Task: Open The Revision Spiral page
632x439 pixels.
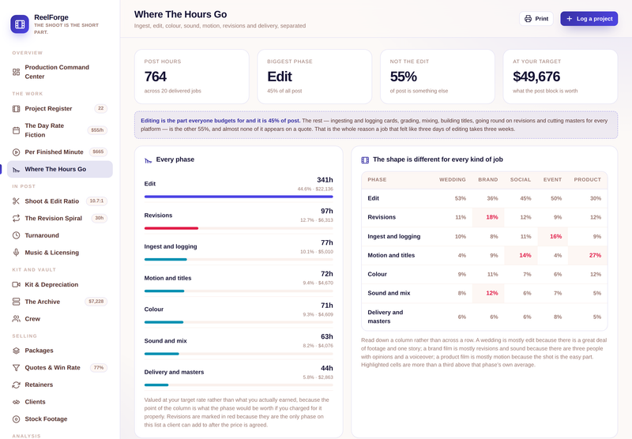Action: click(60, 218)
